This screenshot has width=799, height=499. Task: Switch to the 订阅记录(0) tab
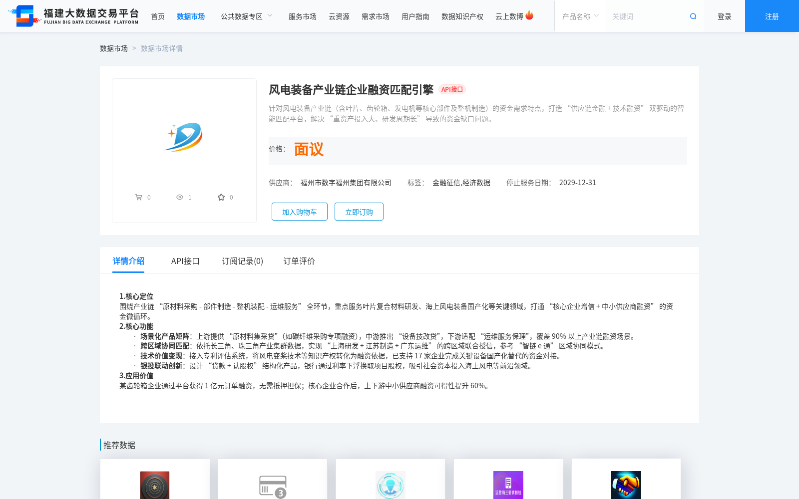(x=243, y=261)
